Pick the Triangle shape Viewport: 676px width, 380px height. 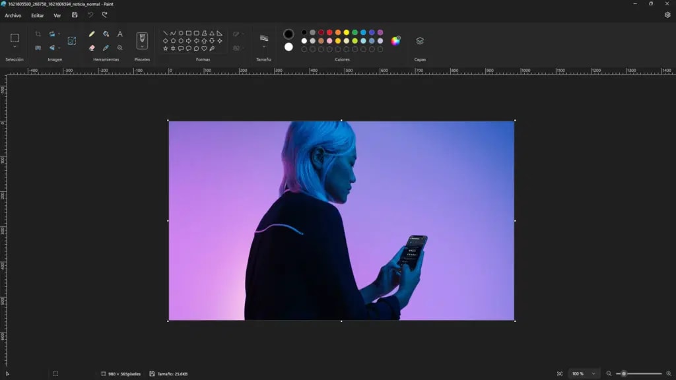point(212,33)
